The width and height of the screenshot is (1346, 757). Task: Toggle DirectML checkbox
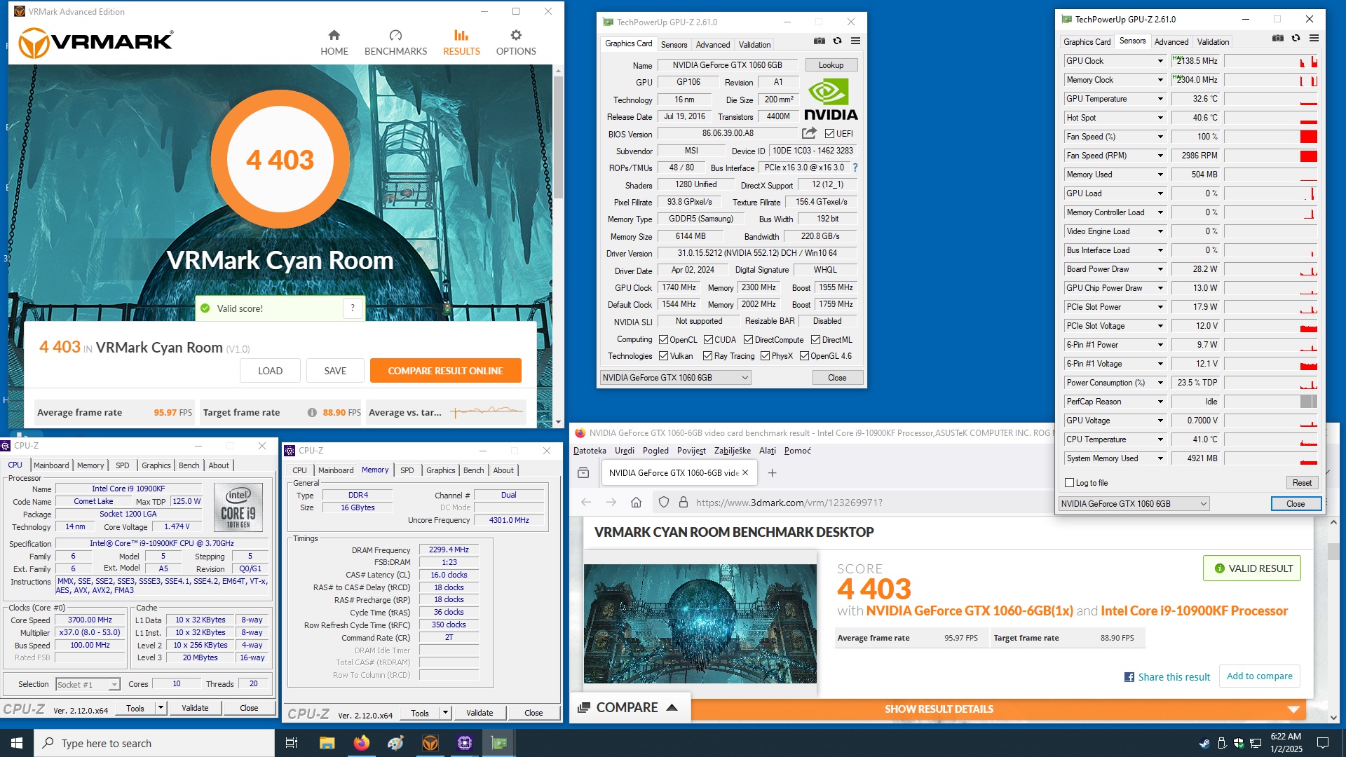[815, 340]
